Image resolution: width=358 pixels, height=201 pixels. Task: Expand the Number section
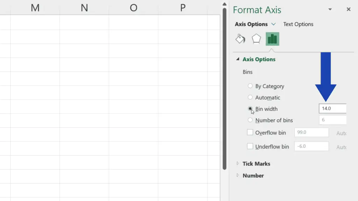[x=238, y=175]
